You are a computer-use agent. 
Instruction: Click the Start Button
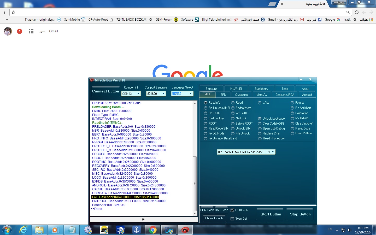pos(271,214)
